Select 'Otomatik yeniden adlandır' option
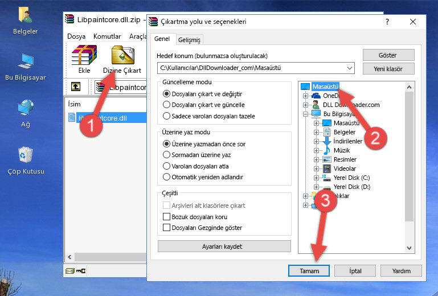 click(166, 177)
